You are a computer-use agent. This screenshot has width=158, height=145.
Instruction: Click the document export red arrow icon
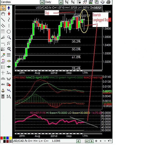tap(9, 85)
